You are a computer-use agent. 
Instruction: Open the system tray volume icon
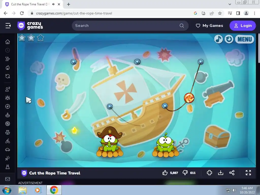click(x=234, y=190)
